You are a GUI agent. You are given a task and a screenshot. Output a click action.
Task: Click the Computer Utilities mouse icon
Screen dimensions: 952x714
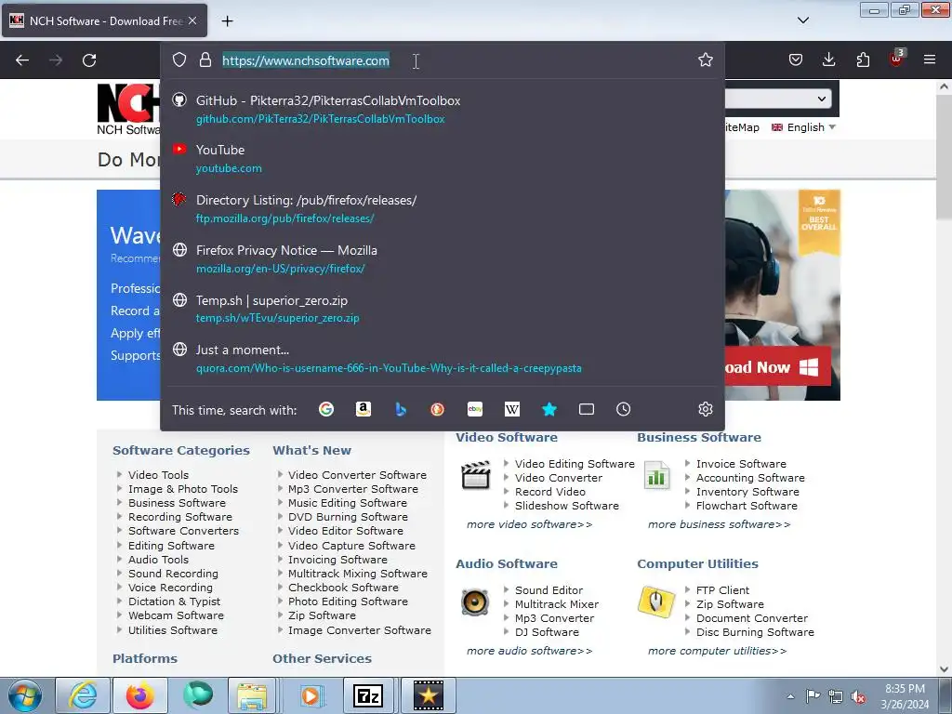[x=656, y=602]
